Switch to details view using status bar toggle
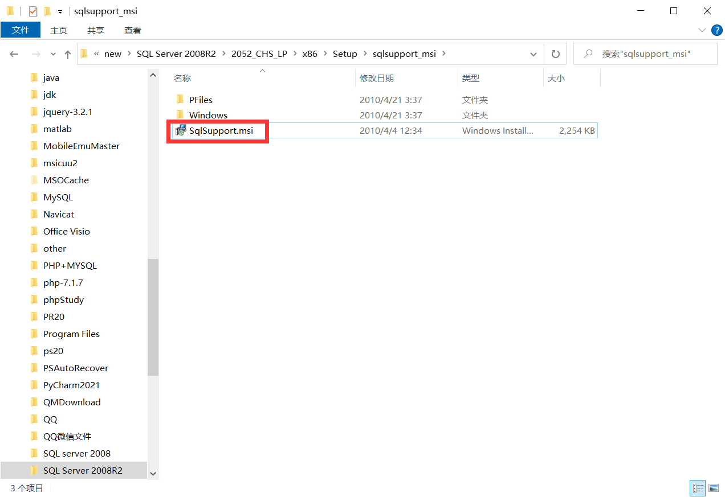The height and width of the screenshot is (497, 725). click(698, 488)
